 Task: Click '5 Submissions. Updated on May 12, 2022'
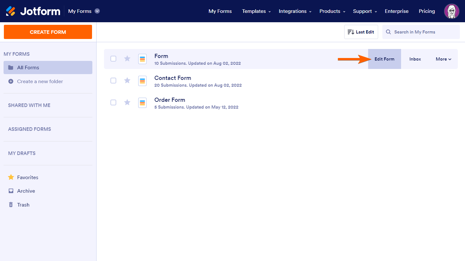(196, 107)
